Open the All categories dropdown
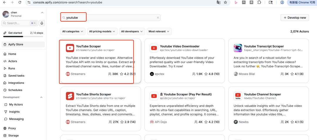This screenshot has width=317, height=140. [x=73, y=31]
